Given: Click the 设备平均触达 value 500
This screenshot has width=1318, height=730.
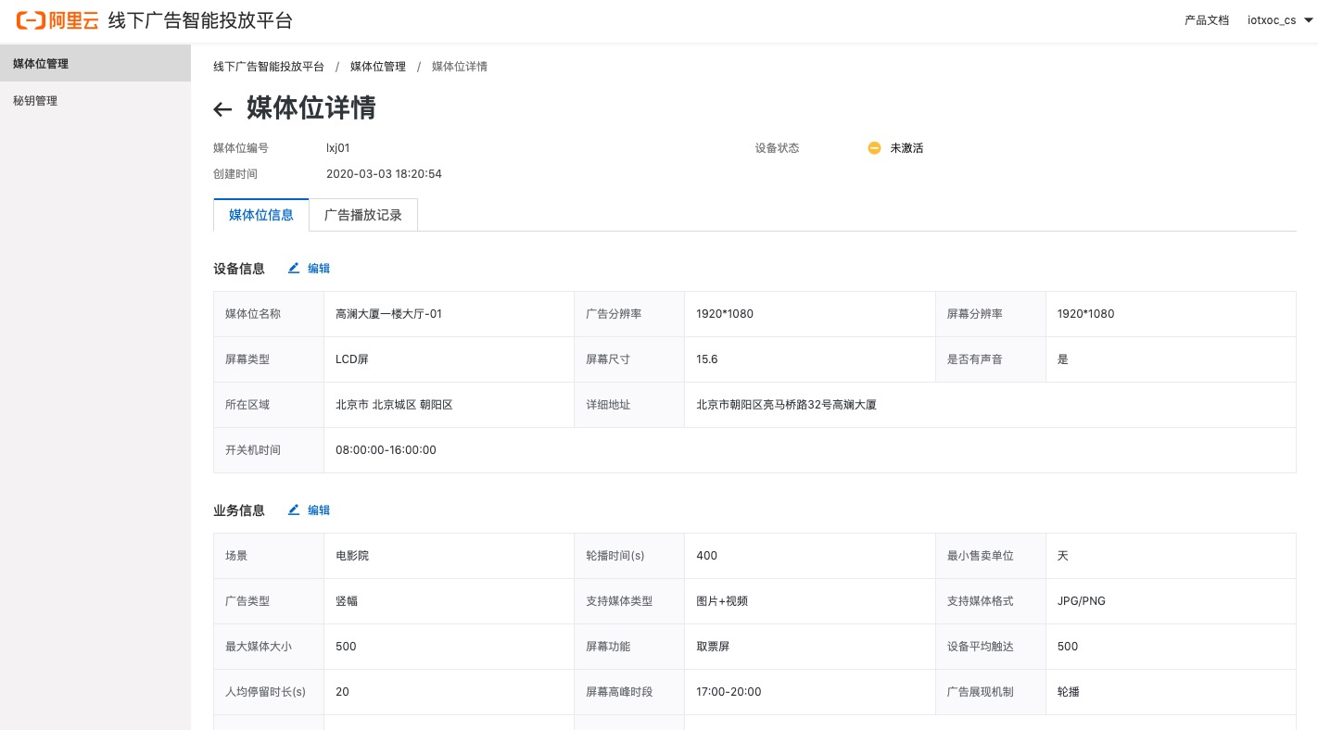Looking at the screenshot, I should [1068, 647].
